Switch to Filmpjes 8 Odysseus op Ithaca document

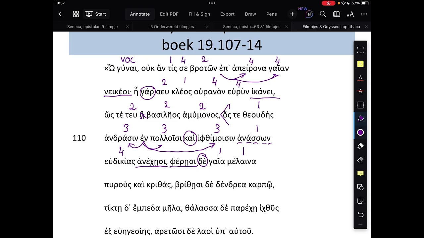331,27
